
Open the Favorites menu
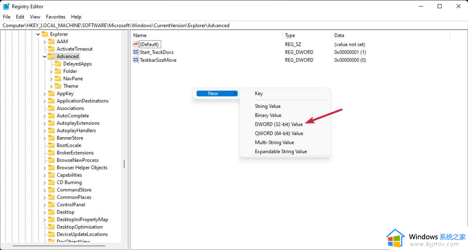click(55, 17)
